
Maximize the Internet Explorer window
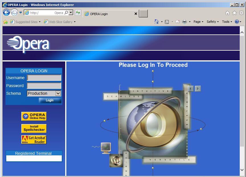pos(237,5)
